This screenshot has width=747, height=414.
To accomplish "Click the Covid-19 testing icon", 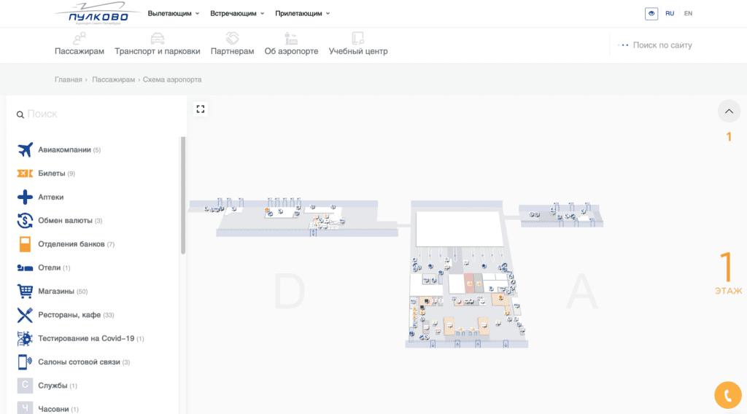I will point(25,338).
